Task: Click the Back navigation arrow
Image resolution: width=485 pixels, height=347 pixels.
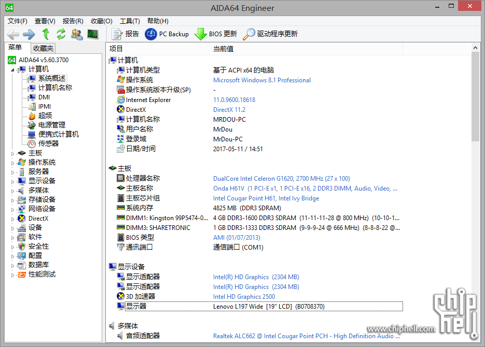Action: (x=13, y=34)
